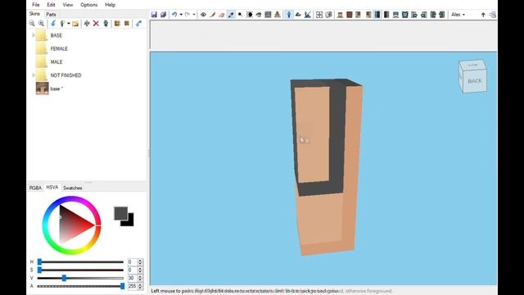524x295 pixels.
Task: Toggle chest part visibility
Action: click(x=350, y=15)
